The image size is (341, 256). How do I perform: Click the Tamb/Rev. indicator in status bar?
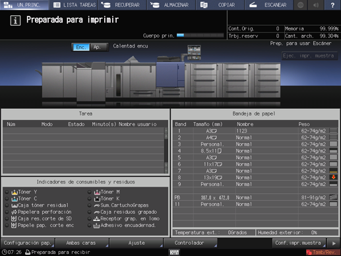[323, 252]
